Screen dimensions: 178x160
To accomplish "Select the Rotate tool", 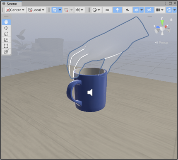I will [6, 34].
